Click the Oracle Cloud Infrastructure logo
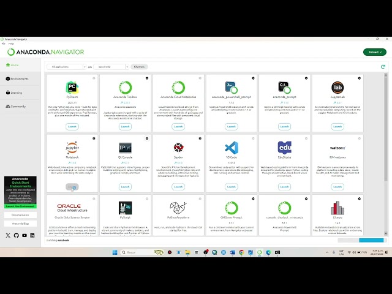 click(x=72, y=208)
